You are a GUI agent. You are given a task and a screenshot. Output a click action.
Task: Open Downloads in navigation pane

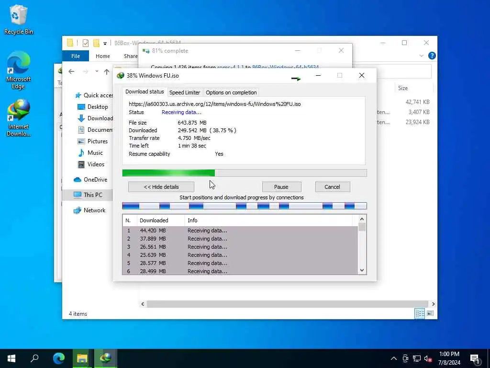pyautogui.click(x=95, y=118)
